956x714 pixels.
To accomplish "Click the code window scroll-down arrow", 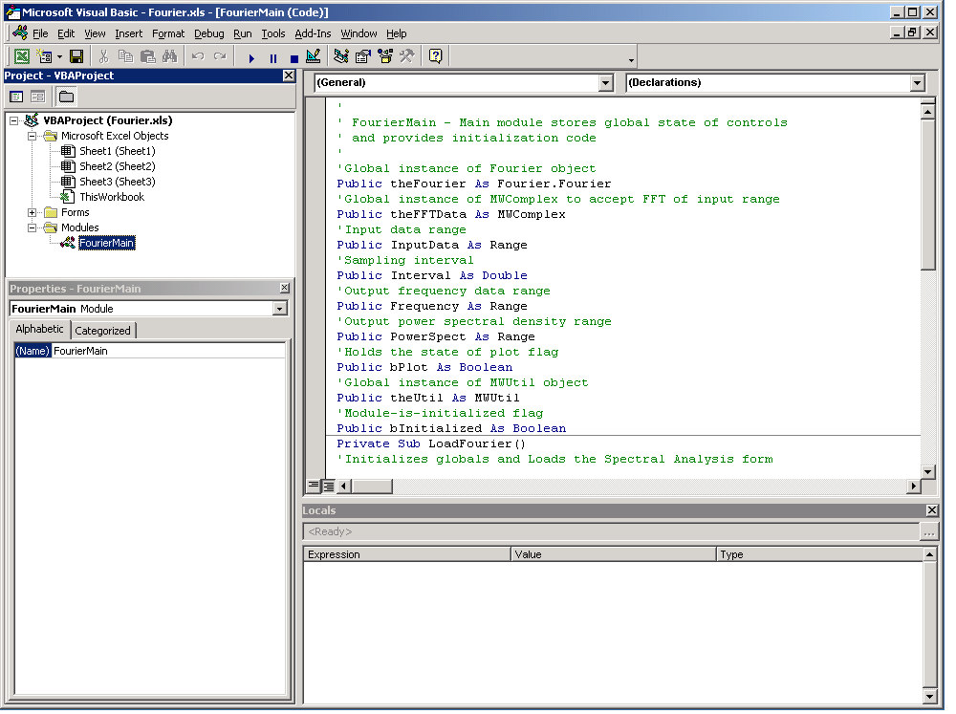I will pos(928,471).
